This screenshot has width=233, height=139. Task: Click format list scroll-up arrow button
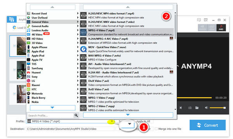128,7
